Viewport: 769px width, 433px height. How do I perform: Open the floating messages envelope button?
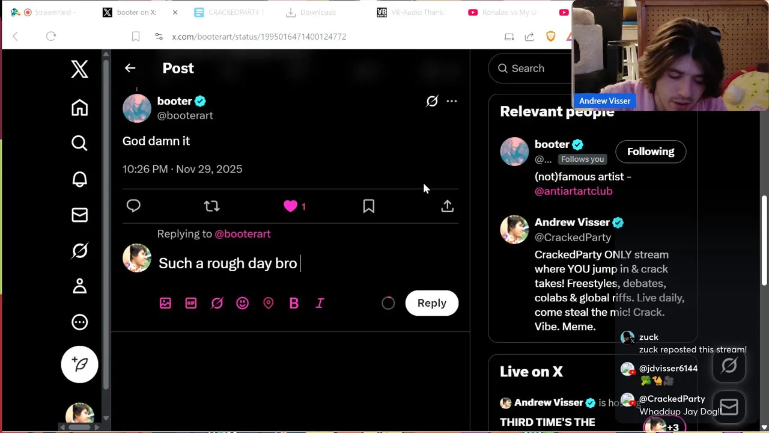click(729, 407)
